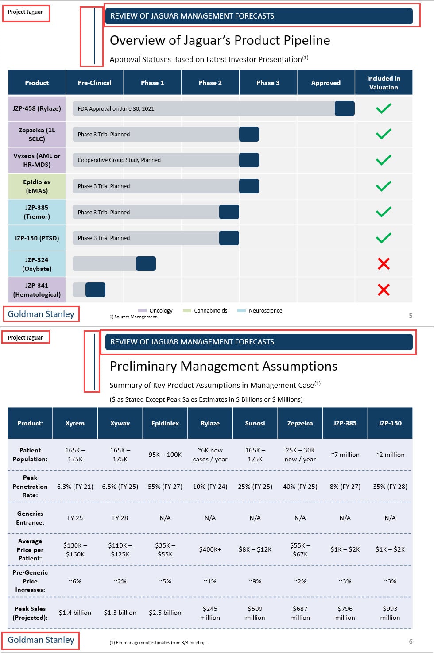
Task: Click the red X for JZP-324 (Oxybate)
Action: pyautogui.click(x=383, y=263)
